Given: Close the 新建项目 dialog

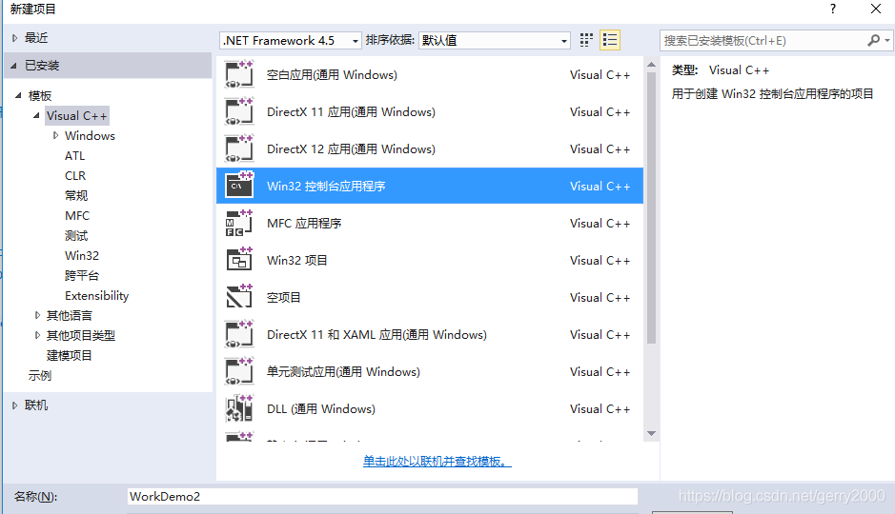Looking at the screenshot, I should [876, 9].
